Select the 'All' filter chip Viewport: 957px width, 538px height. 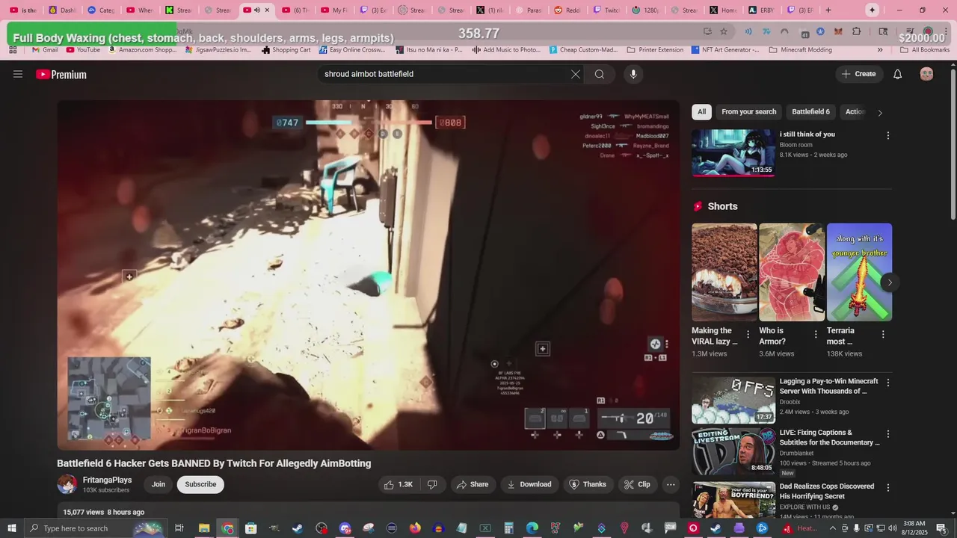click(701, 112)
